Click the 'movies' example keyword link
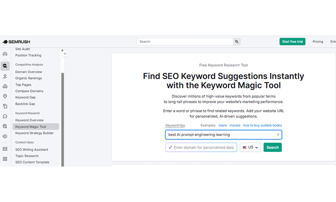This screenshot has height=202, width=336. pyautogui.click(x=235, y=125)
